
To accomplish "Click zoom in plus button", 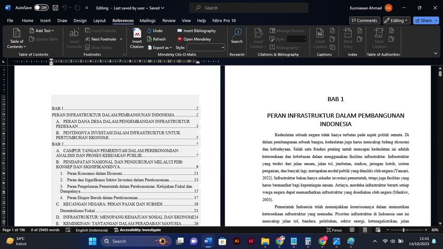I will tap(426, 230).
